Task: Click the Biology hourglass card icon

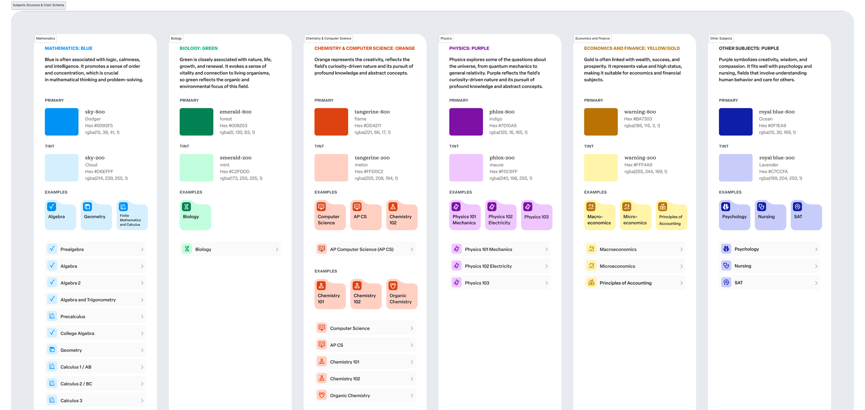Action: point(186,207)
